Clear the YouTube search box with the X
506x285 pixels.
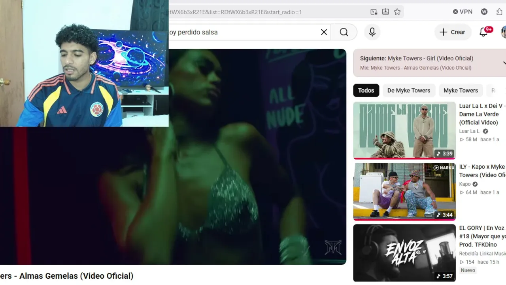point(324,32)
